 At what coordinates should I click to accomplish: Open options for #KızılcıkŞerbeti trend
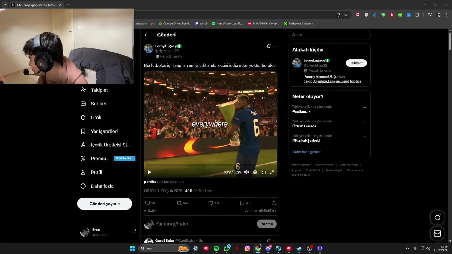(x=364, y=137)
